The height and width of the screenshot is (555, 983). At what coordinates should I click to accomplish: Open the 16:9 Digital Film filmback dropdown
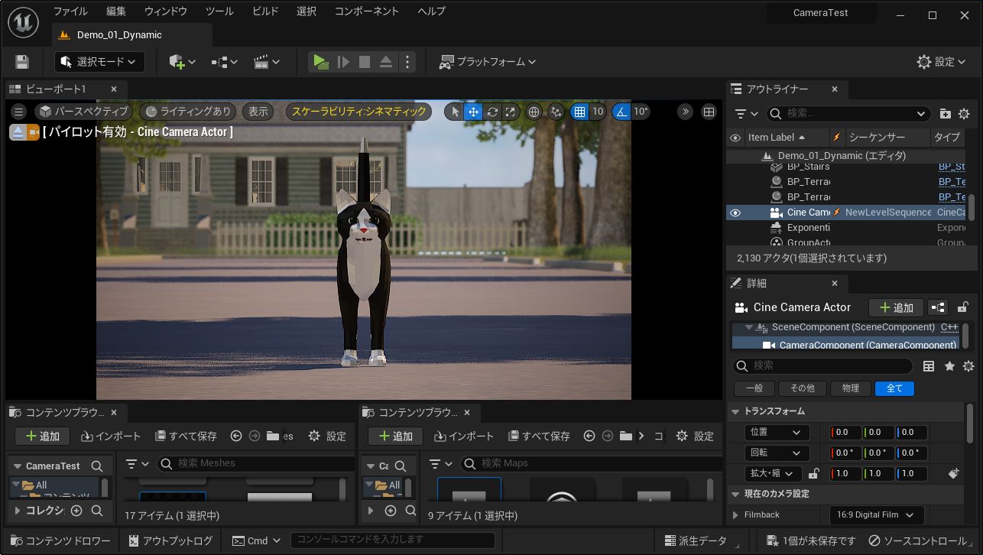click(x=876, y=514)
